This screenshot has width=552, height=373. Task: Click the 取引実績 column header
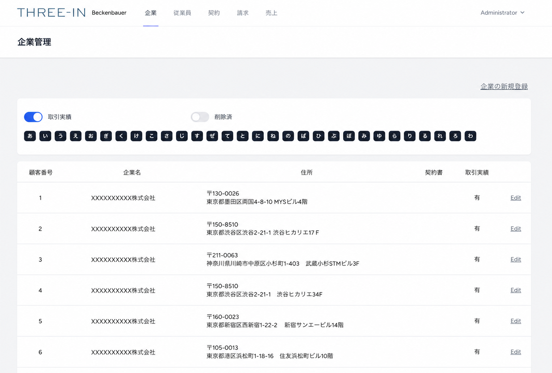click(x=477, y=172)
